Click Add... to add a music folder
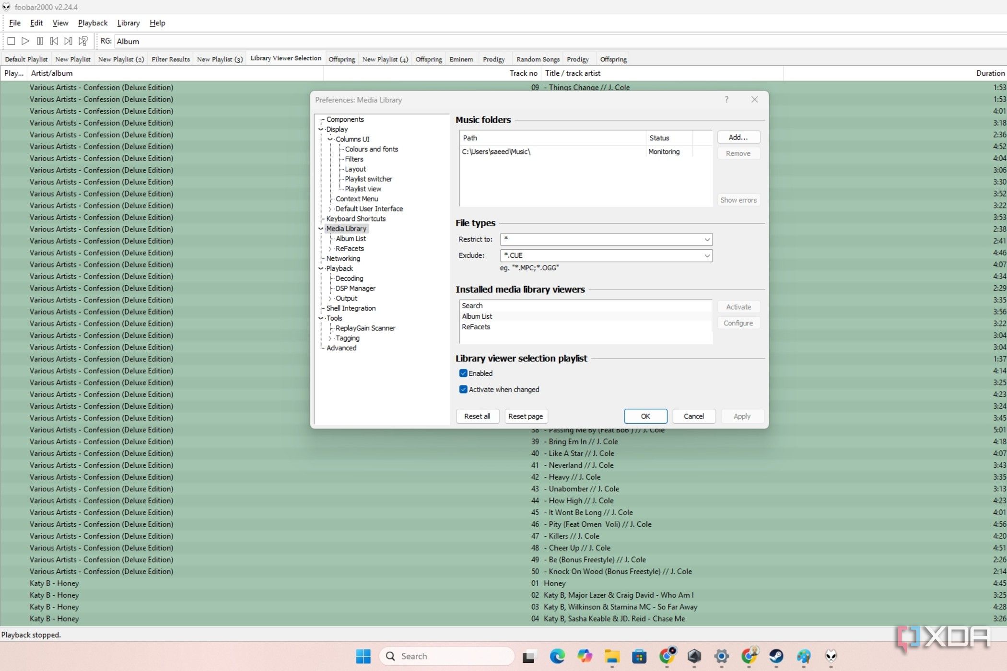The width and height of the screenshot is (1007, 671). tap(738, 137)
